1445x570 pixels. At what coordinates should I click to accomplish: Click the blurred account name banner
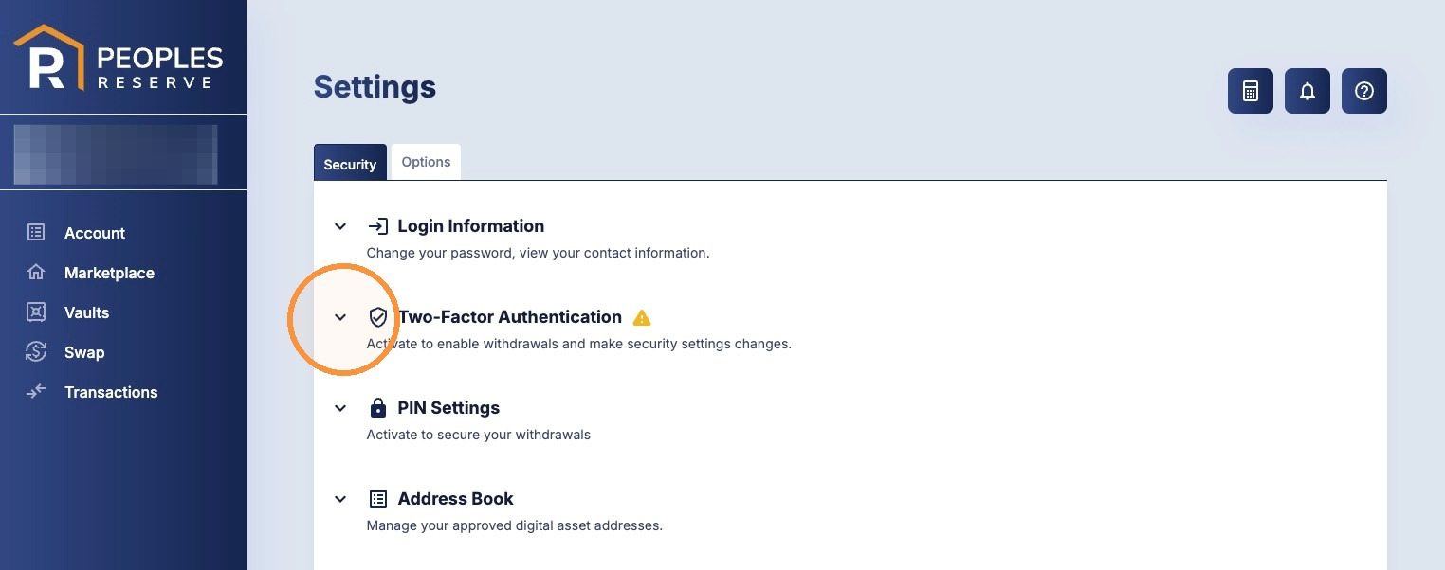coord(115,154)
